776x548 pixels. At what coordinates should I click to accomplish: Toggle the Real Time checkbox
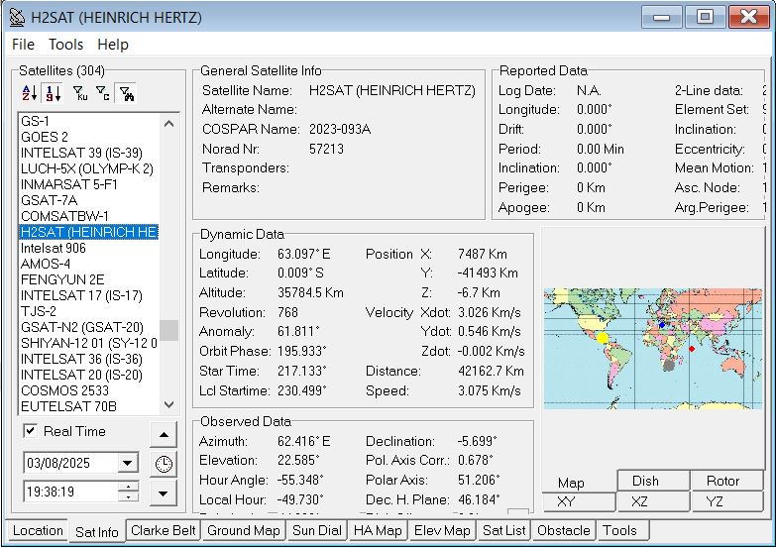[30, 431]
